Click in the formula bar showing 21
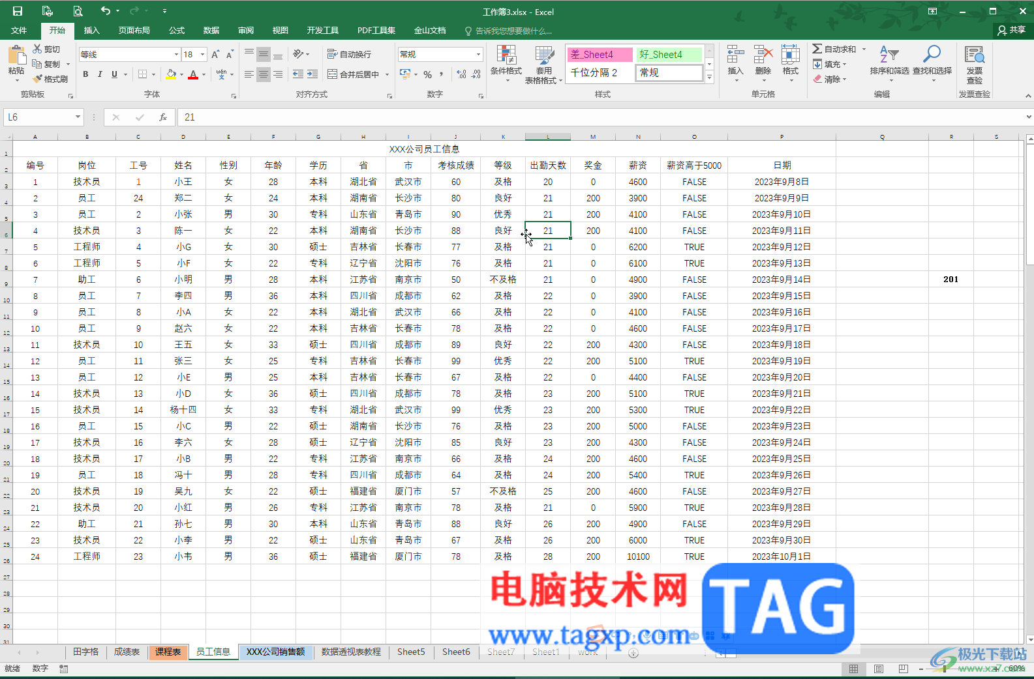This screenshot has height=679, width=1034. coord(600,117)
